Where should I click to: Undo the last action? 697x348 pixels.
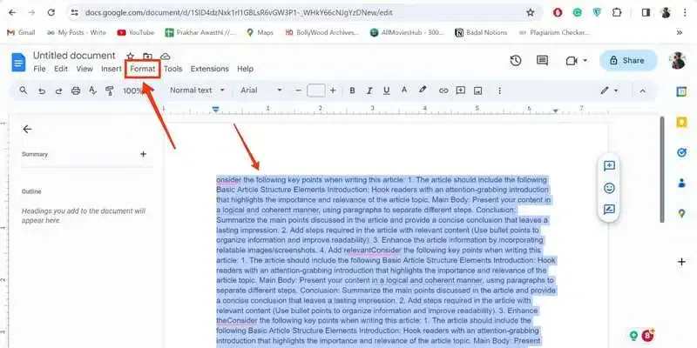tap(41, 90)
